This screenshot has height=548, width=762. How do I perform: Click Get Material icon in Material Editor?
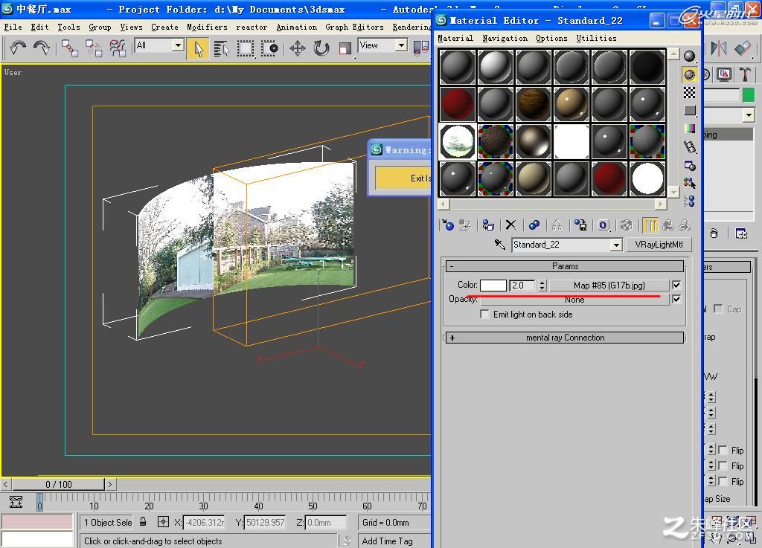(x=447, y=225)
